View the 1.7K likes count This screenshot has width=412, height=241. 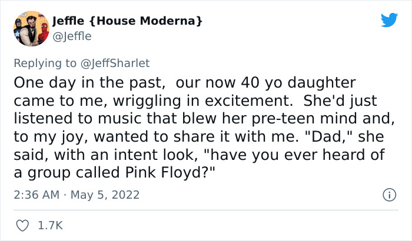(50, 225)
